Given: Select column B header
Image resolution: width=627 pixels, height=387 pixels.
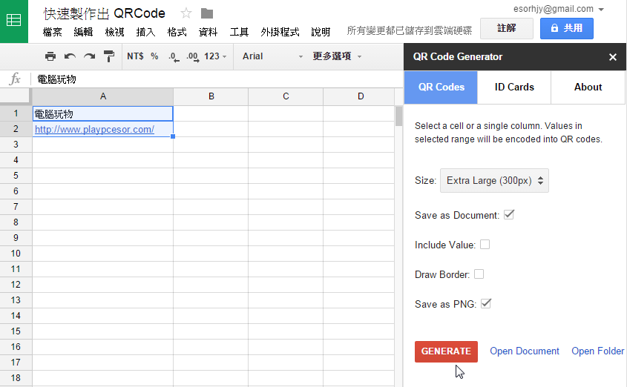Looking at the screenshot, I should pos(211,96).
